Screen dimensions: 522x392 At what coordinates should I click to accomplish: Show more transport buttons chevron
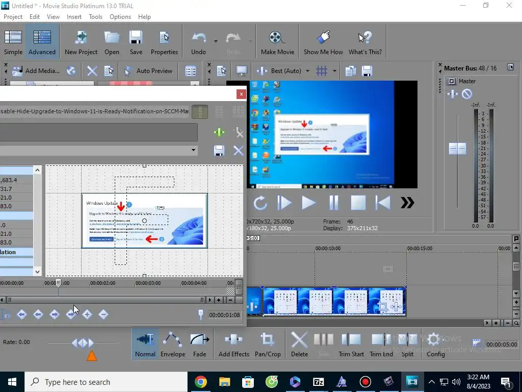point(407,203)
